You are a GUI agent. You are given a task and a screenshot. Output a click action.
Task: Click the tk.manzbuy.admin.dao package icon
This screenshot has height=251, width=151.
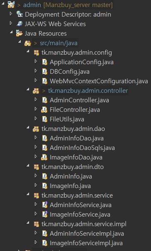(36, 129)
